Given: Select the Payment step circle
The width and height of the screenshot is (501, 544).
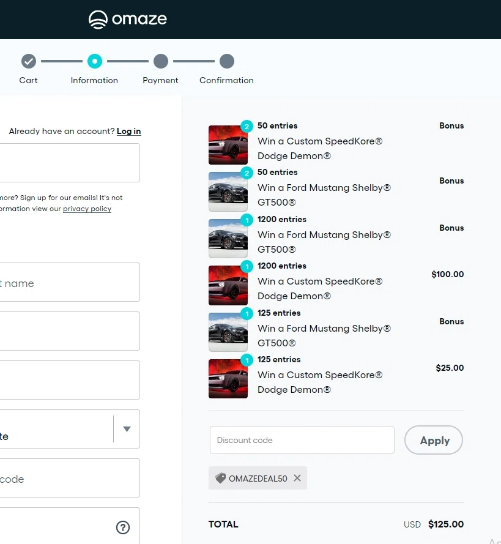Looking at the screenshot, I should click(161, 61).
